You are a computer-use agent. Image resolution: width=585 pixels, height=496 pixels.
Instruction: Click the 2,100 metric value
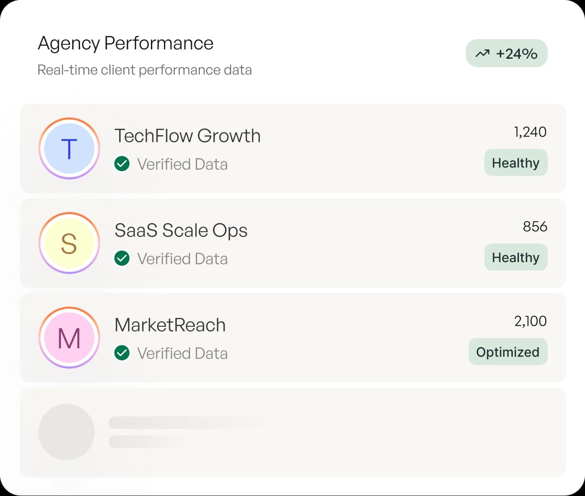[x=530, y=321]
